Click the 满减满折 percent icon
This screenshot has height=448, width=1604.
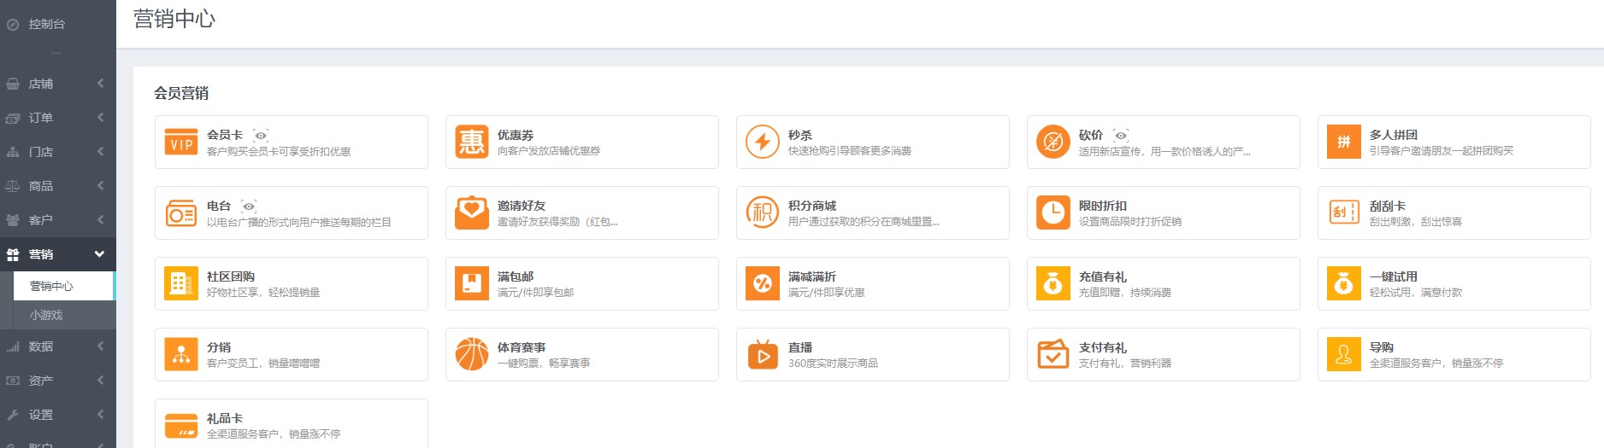(763, 283)
